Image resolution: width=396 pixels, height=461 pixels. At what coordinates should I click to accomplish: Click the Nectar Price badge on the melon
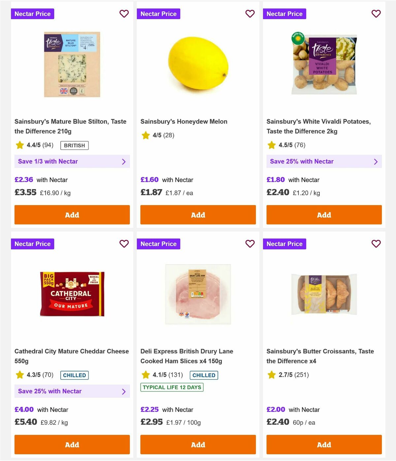click(158, 14)
